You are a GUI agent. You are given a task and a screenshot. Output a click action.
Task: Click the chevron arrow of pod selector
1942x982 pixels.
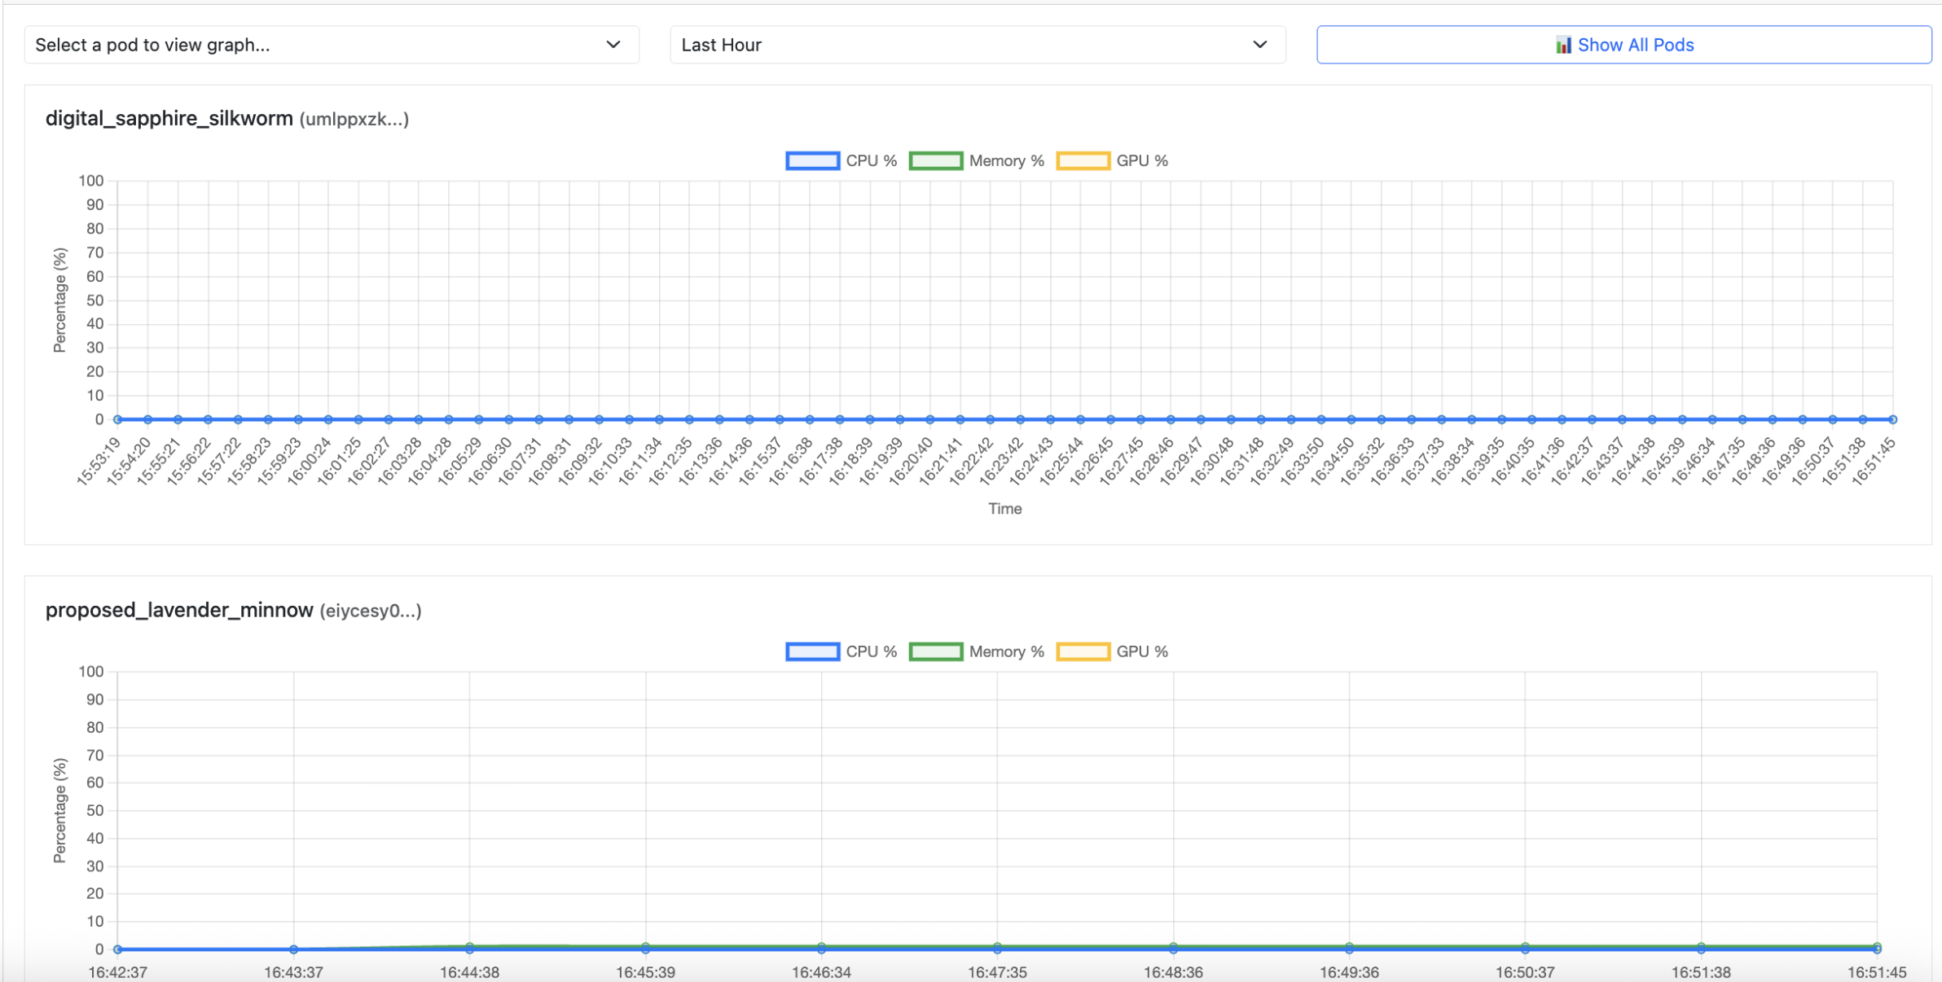click(x=613, y=45)
